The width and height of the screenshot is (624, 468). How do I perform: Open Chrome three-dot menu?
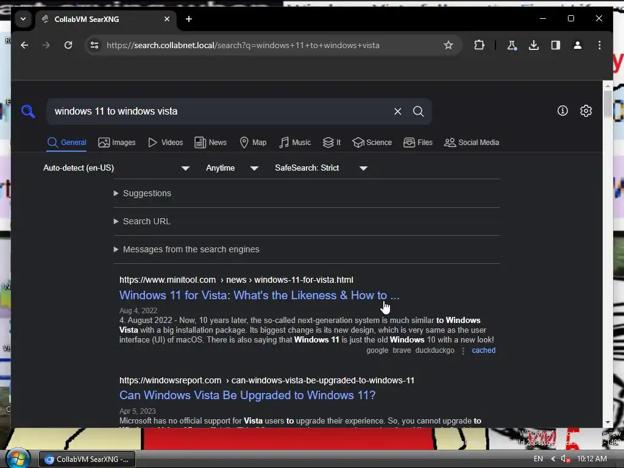(600, 45)
